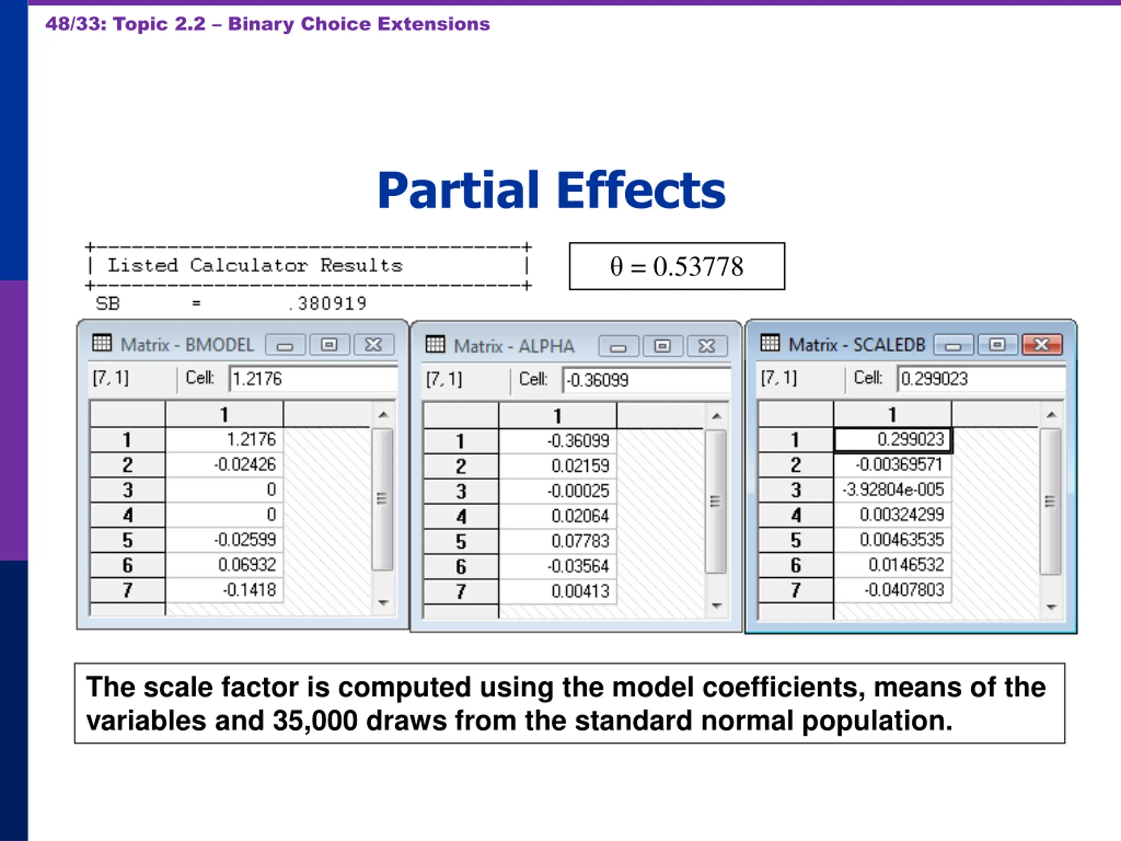Screen dimensions: 1121x841
Task: Click the BMODEL matrix grid icon
Action: (x=102, y=343)
